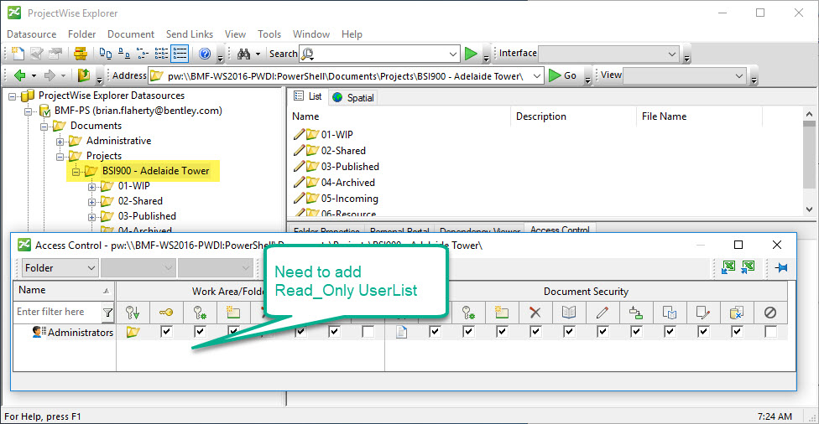Uncheck Administrators document write checkbox
Viewport: 819px width, 424px height.
[x=603, y=332]
